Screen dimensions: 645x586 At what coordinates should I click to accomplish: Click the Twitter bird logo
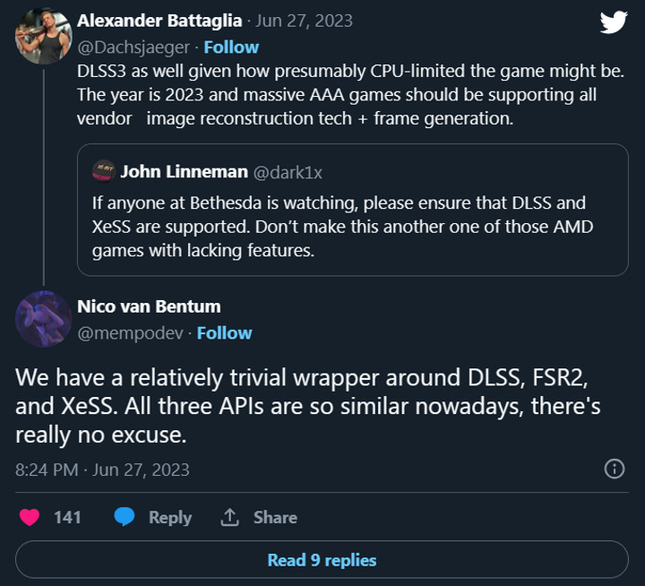coord(614,22)
